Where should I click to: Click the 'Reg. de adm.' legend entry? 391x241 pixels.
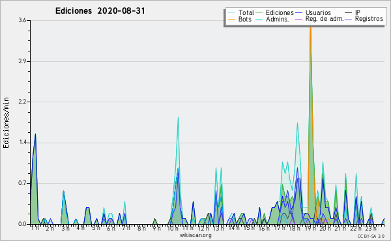click(x=325, y=19)
